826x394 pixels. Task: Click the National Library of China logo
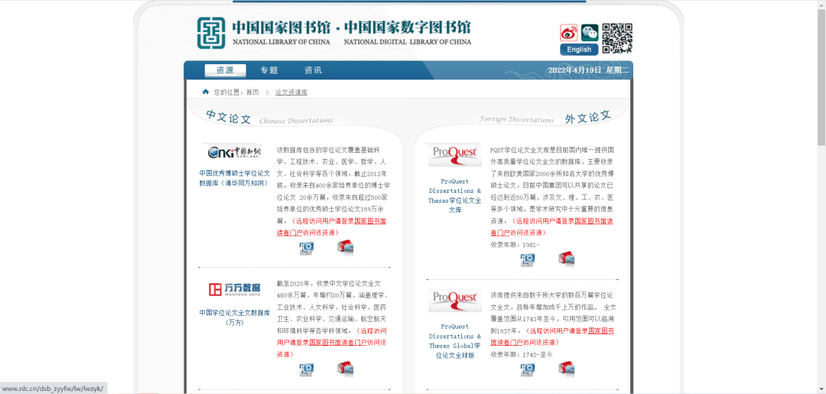[213, 33]
